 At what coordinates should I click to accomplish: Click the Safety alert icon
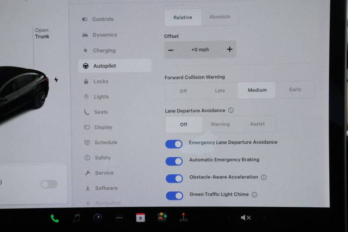tap(87, 158)
